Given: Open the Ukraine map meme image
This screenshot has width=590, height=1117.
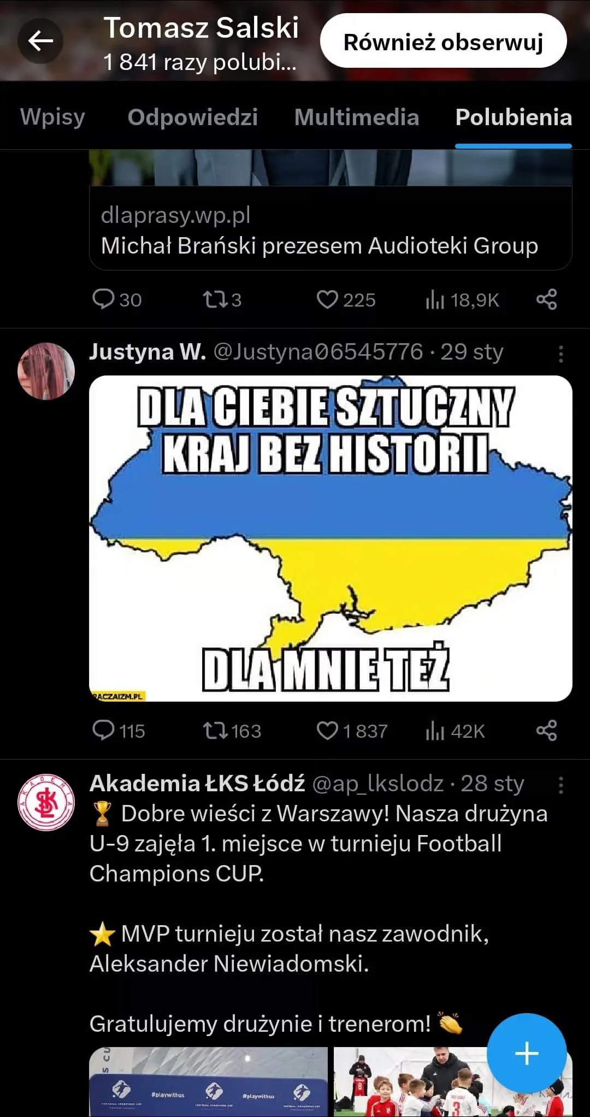Looking at the screenshot, I should click(x=331, y=538).
